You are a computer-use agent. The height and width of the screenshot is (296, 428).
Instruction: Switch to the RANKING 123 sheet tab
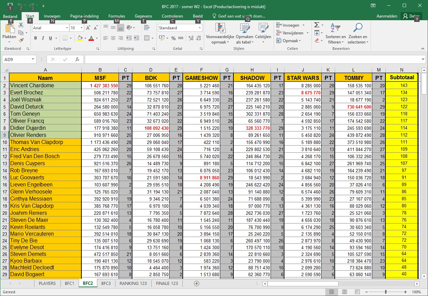(x=133, y=284)
